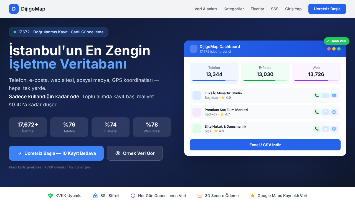Click the E-Posta 13,030 progress bar

click(x=265, y=80)
